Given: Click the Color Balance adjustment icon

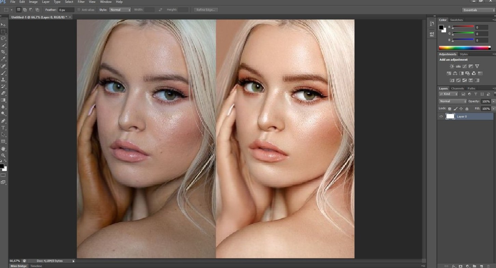Looking at the screenshot, I should point(455,73).
